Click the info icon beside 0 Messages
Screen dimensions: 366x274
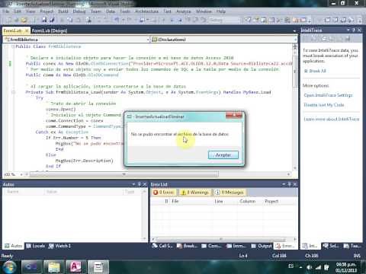coord(217,193)
